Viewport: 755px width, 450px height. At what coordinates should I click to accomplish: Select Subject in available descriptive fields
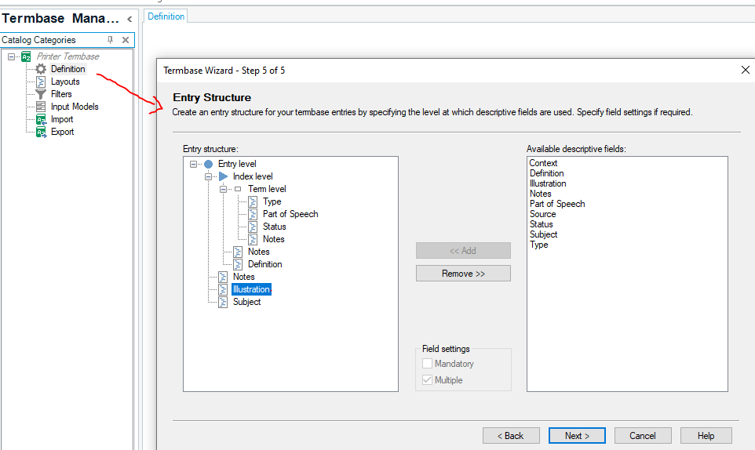(544, 234)
